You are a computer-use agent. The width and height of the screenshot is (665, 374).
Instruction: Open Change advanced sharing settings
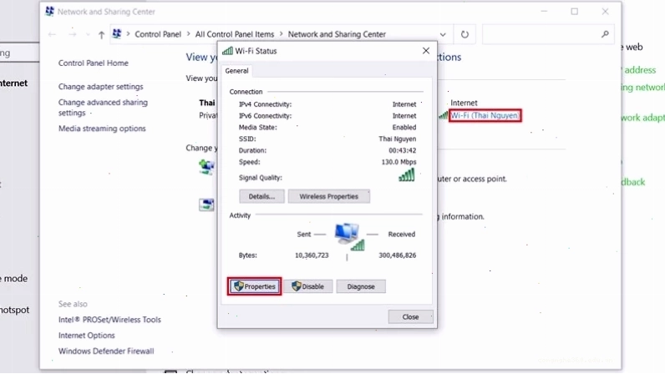(103, 108)
